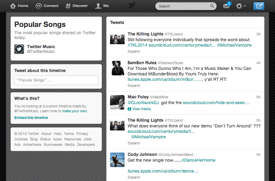Open direct messages envelope icon

[x=226, y=6]
